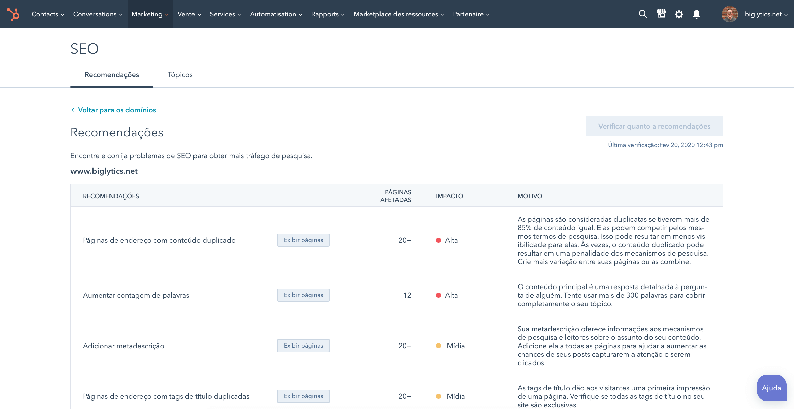Follow Voltar para os domínios link
The width and height of the screenshot is (794, 409).
(117, 110)
